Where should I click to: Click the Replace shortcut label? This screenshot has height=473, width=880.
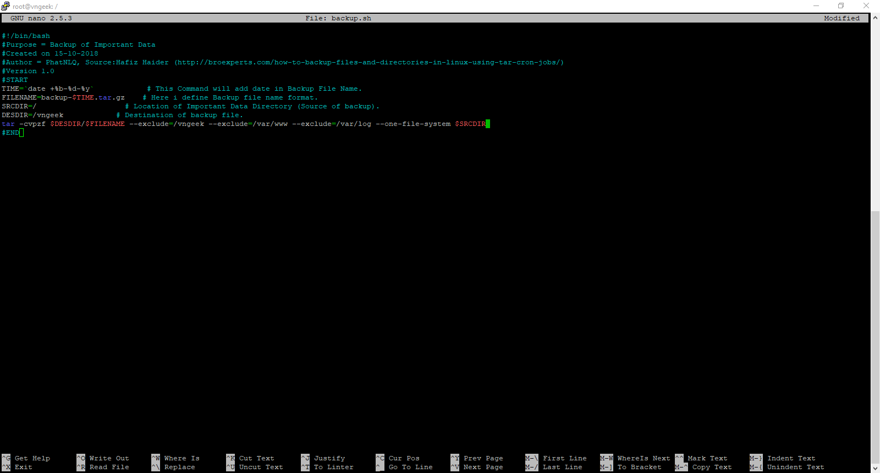pos(180,467)
